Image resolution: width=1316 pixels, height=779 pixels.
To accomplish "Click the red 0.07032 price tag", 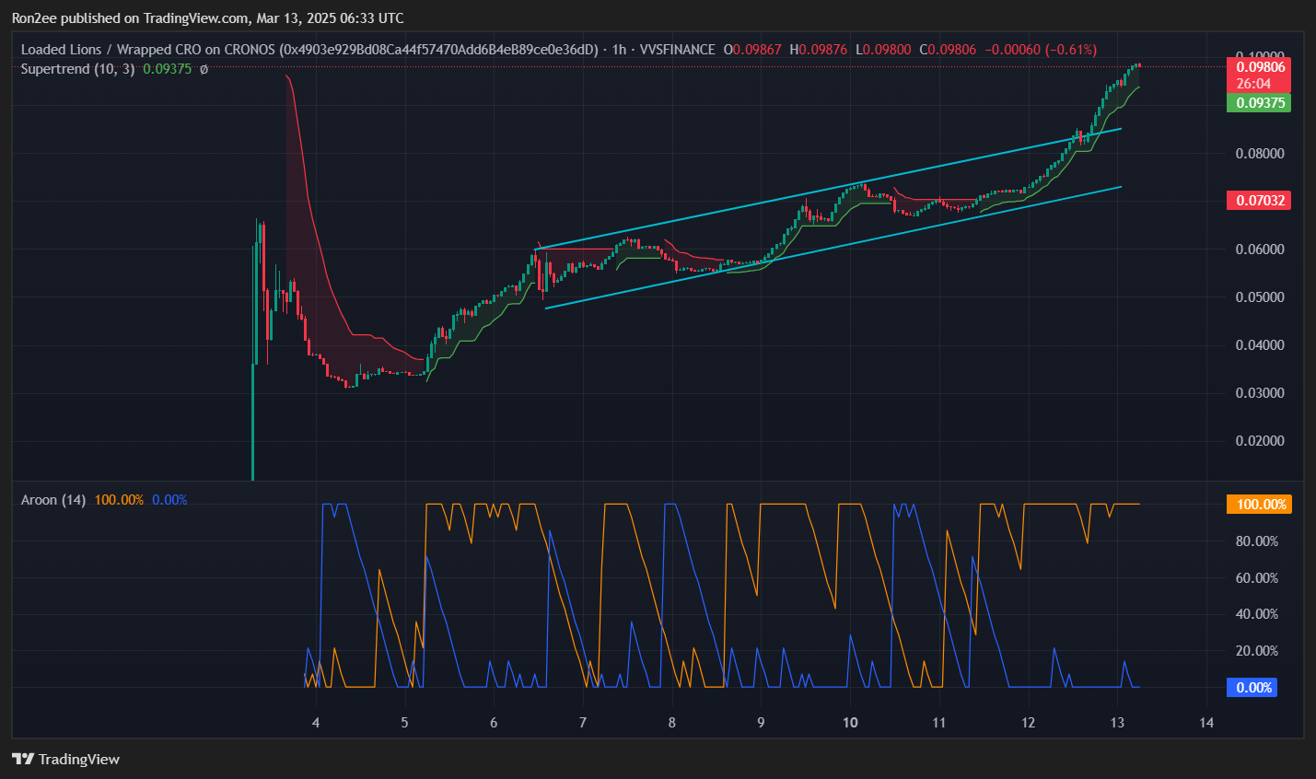I will pos(1259,201).
